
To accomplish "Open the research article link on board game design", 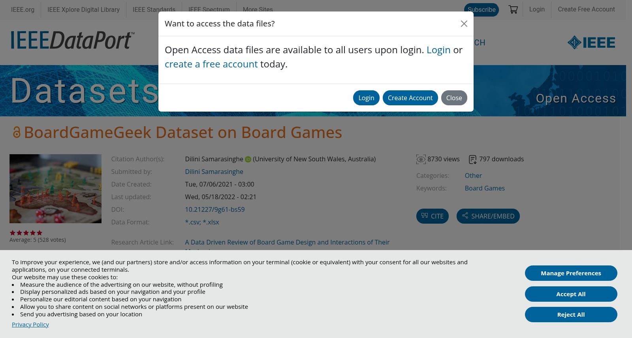I will [287, 243].
